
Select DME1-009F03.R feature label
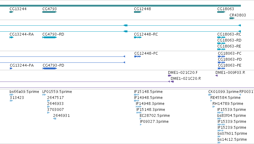click(x=230, y=73)
